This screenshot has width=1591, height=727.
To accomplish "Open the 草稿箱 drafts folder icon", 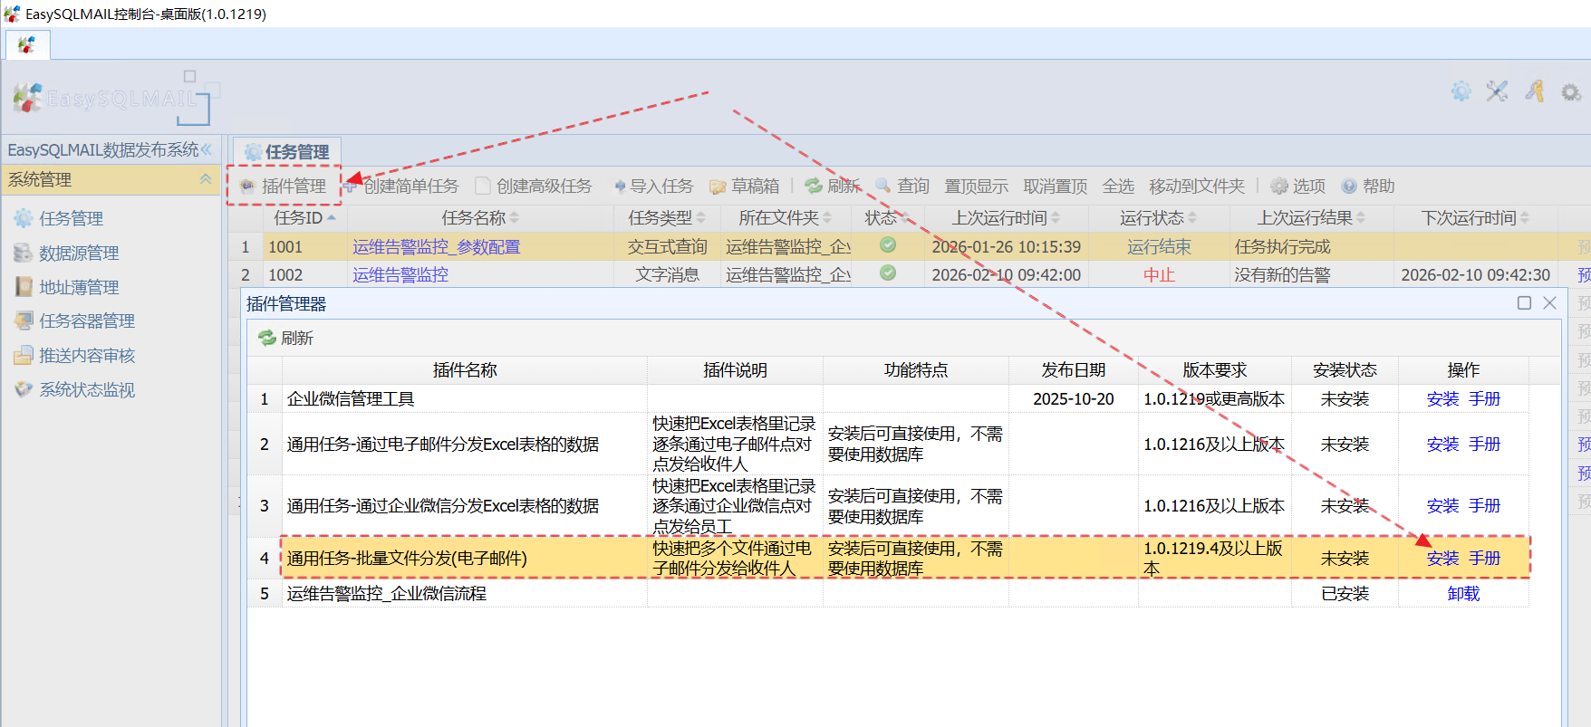I will click(x=718, y=187).
